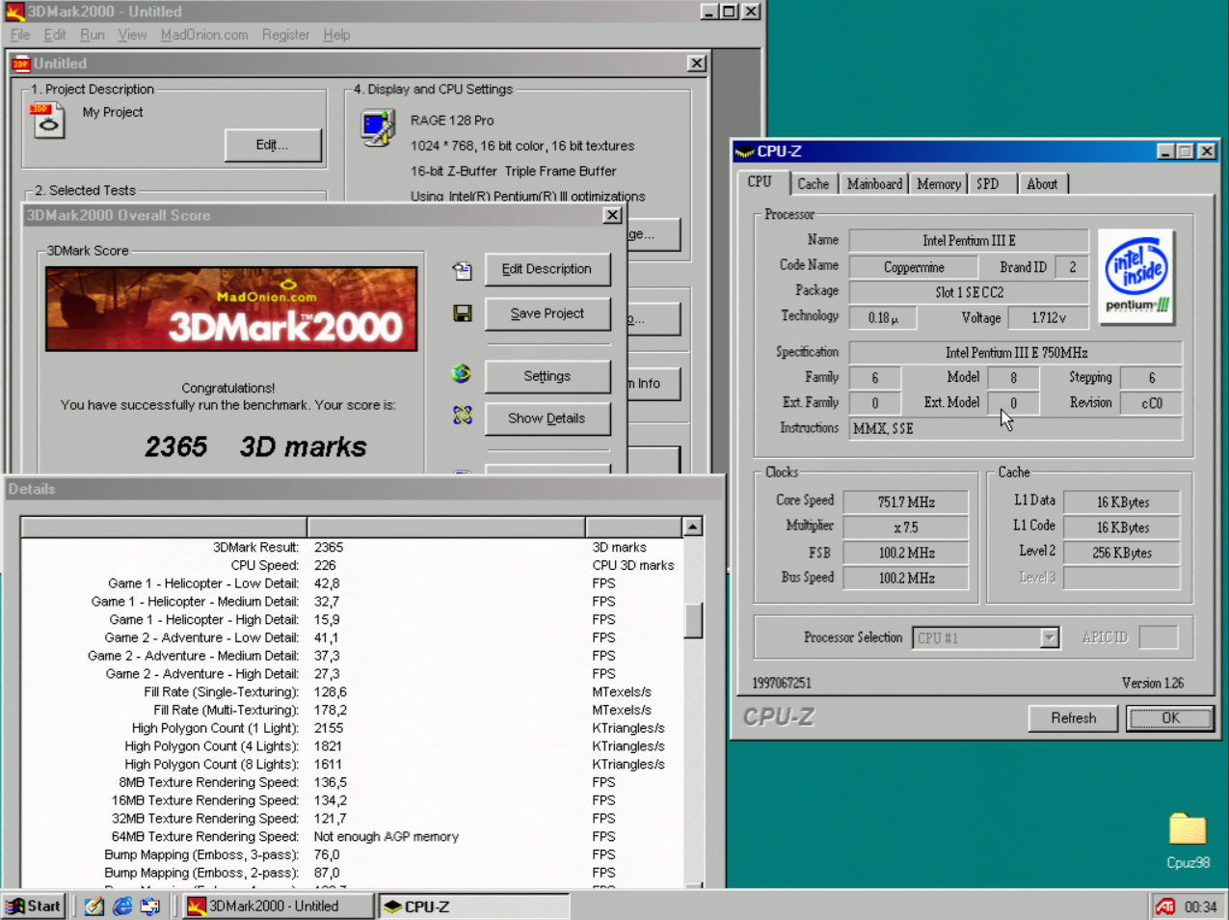
Task: Click the My Project document icon
Action: (47, 121)
